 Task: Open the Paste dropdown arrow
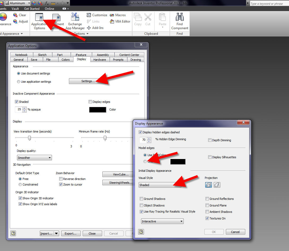coord(163,27)
